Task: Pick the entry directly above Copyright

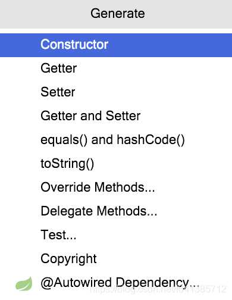Action: pos(116,235)
